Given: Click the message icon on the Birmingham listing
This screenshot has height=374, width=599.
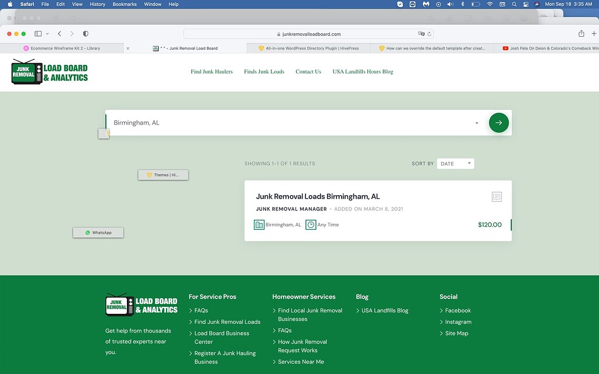Looking at the screenshot, I should pos(496,196).
